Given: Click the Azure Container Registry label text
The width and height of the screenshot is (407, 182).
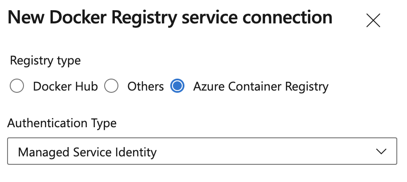Looking at the screenshot, I should (x=261, y=87).
